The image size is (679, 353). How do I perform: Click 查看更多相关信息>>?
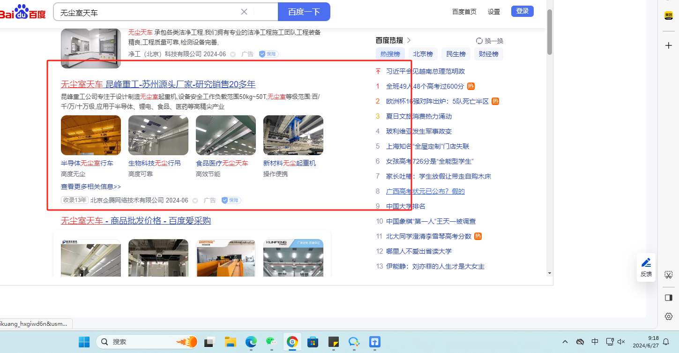click(x=91, y=187)
